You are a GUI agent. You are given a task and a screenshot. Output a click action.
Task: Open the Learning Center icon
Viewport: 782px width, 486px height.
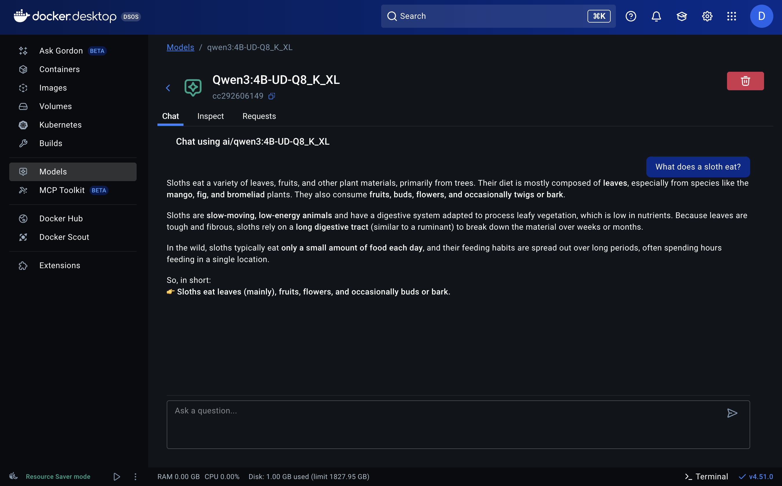(681, 16)
